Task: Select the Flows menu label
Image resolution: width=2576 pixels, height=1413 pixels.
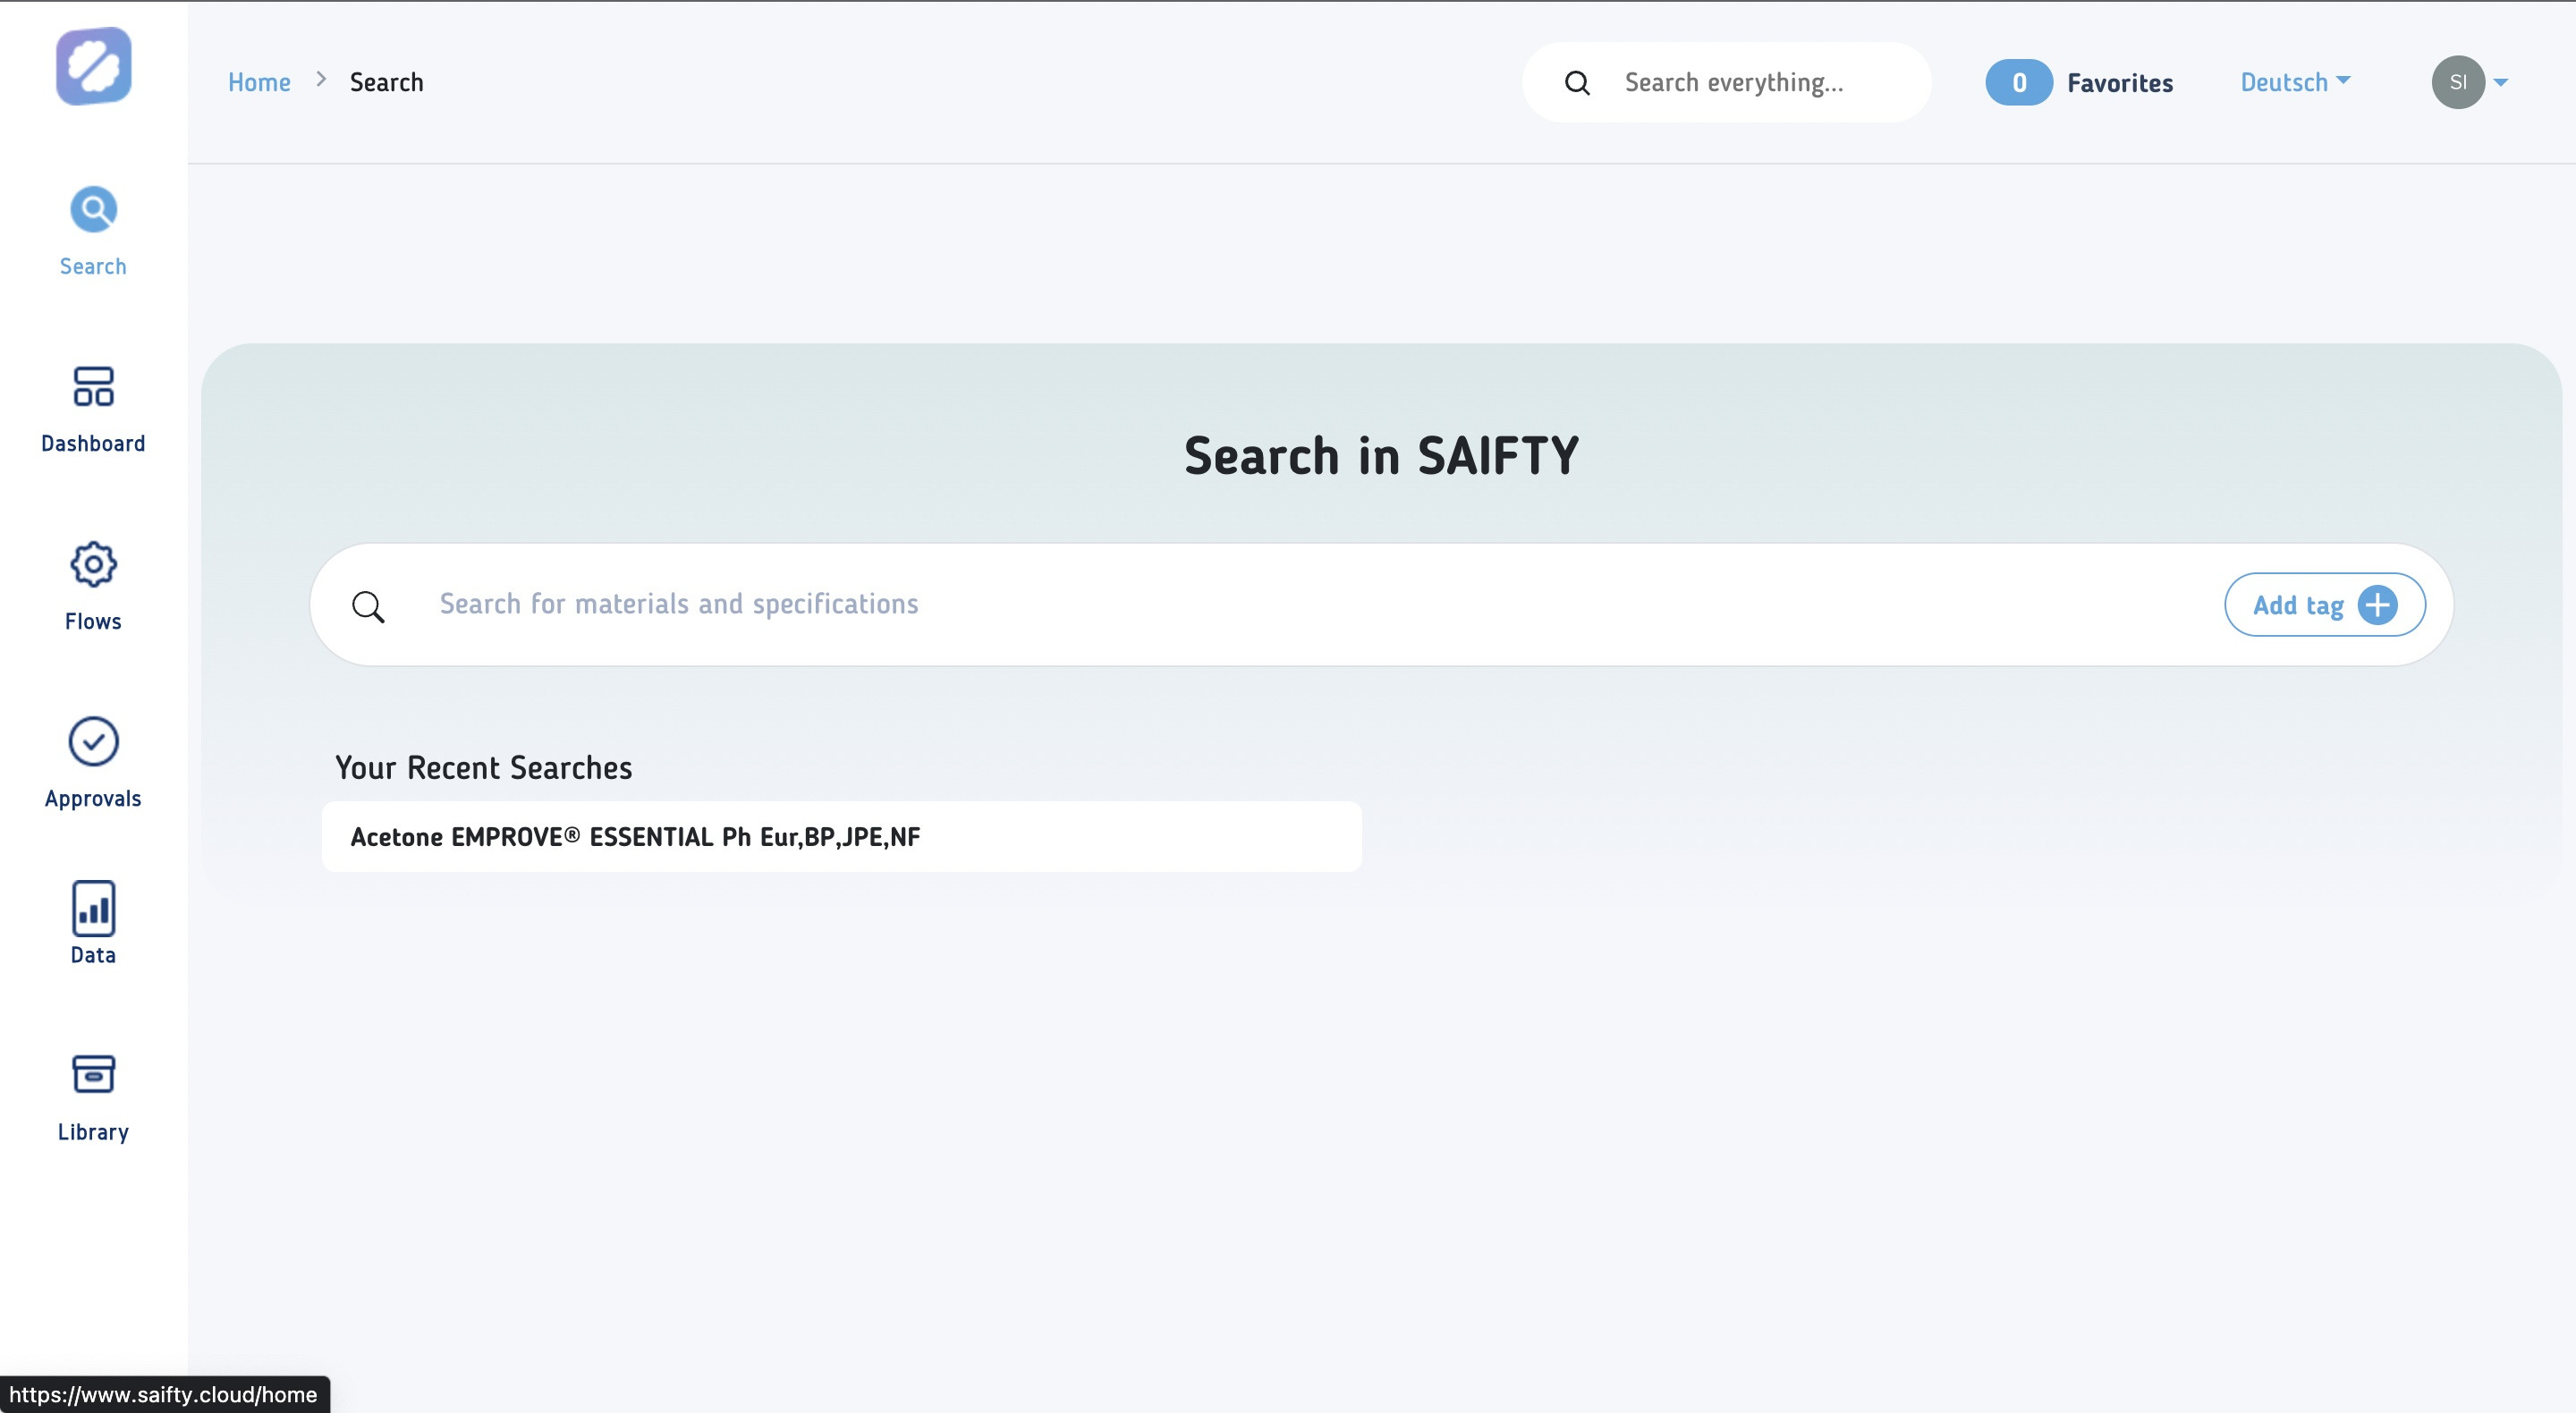Action: pyautogui.click(x=93, y=621)
